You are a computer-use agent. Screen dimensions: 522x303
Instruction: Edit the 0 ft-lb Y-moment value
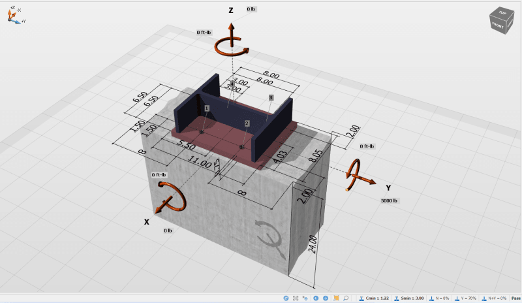(x=367, y=146)
